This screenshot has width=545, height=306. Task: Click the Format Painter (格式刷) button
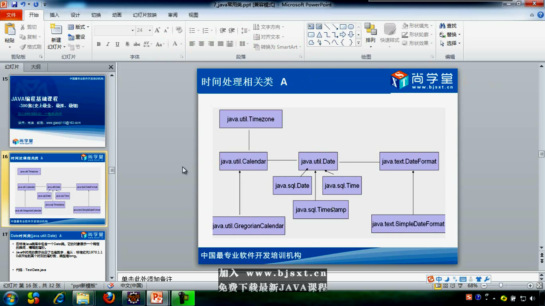(x=31, y=47)
